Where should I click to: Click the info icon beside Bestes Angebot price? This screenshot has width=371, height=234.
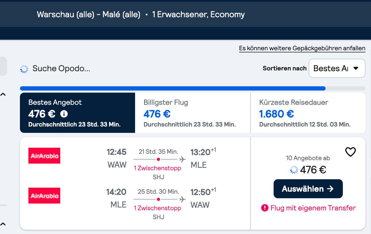point(64,114)
